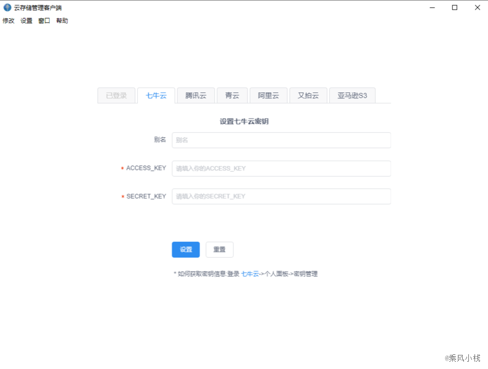Focus the 别名 input field
The width and height of the screenshot is (488, 369).
[x=281, y=140]
